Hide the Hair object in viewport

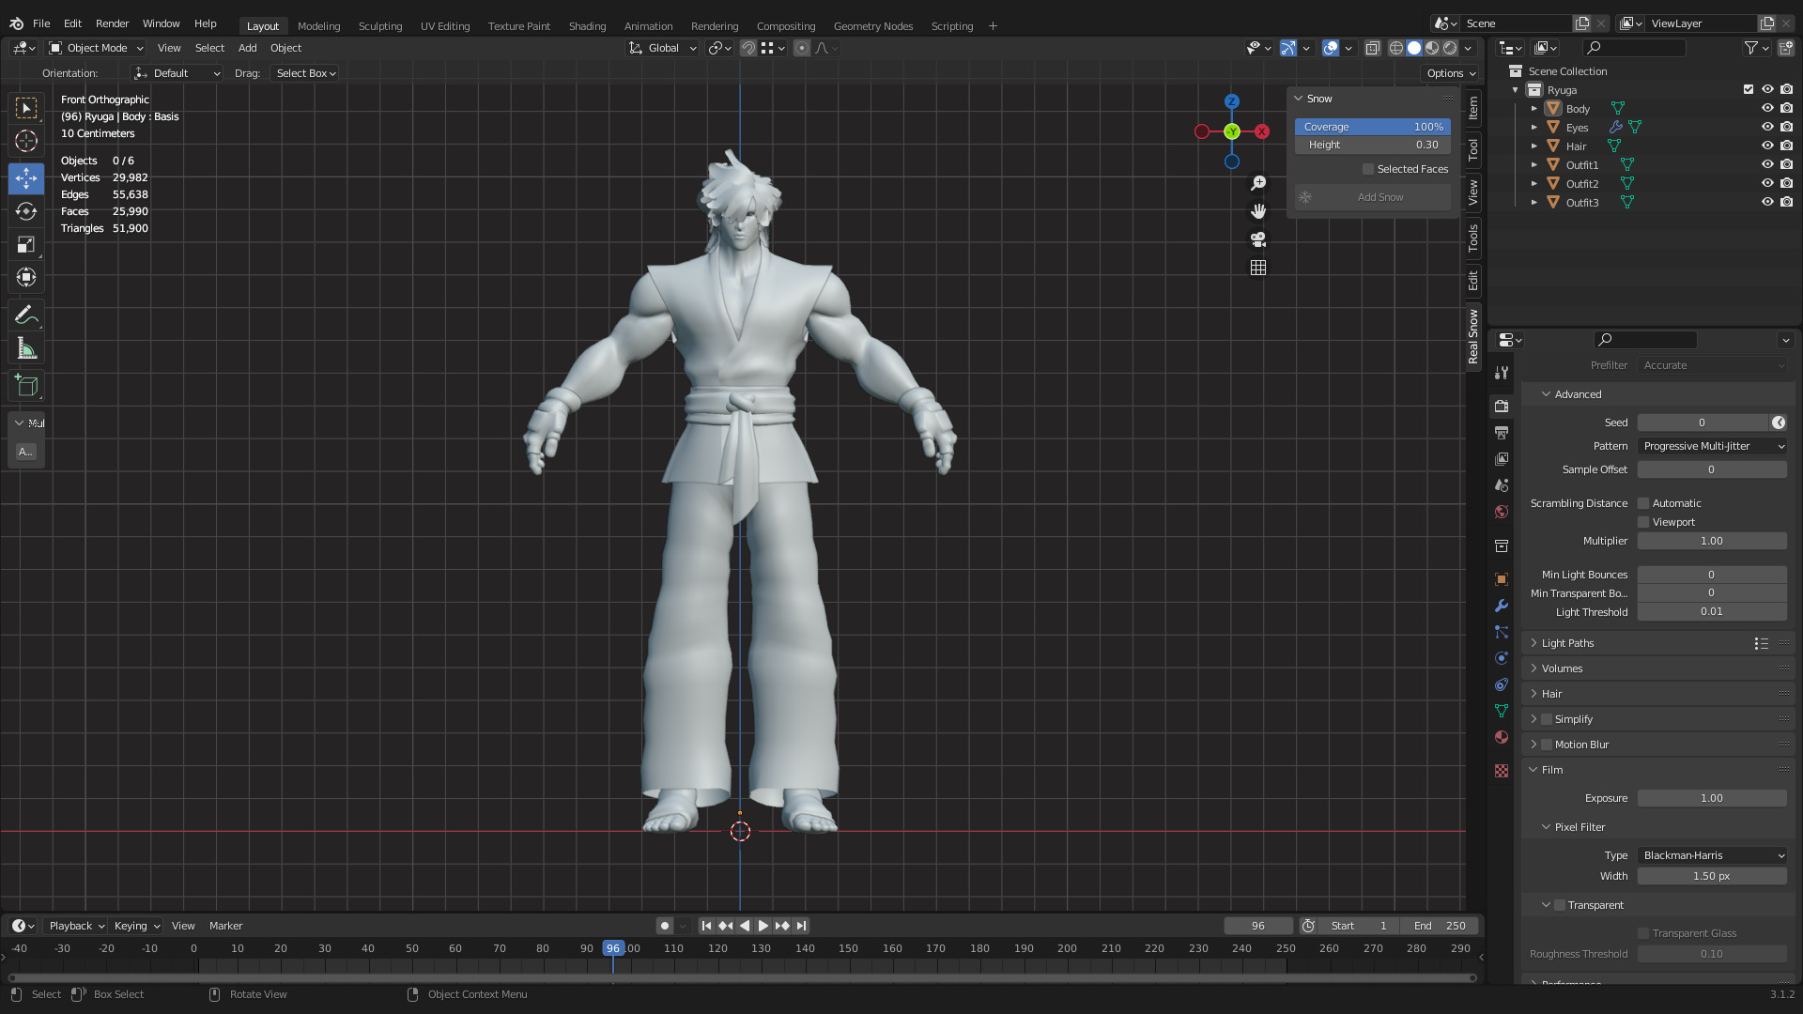(1767, 146)
